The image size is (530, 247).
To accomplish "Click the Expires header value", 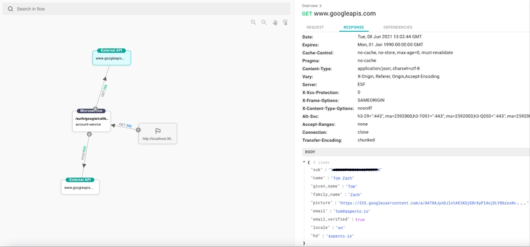I will tap(390, 44).
